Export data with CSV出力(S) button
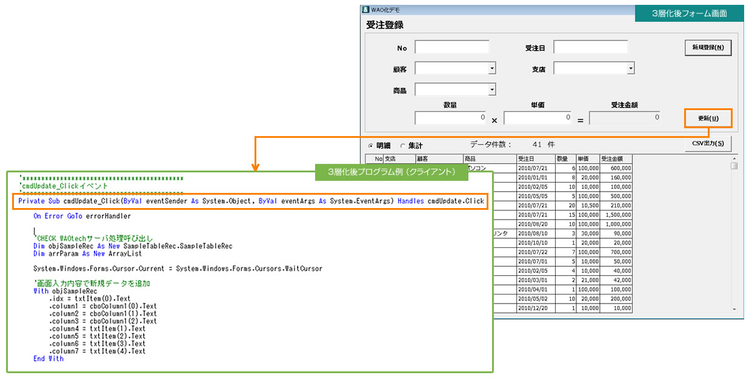This screenshot has height=378, width=749. [708, 143]
